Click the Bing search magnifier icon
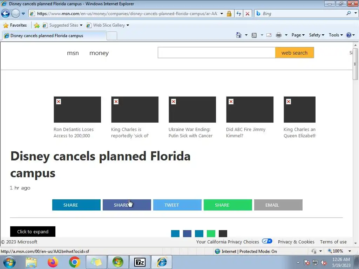Screen dimensions: 359x269 [x=348, y=13]
